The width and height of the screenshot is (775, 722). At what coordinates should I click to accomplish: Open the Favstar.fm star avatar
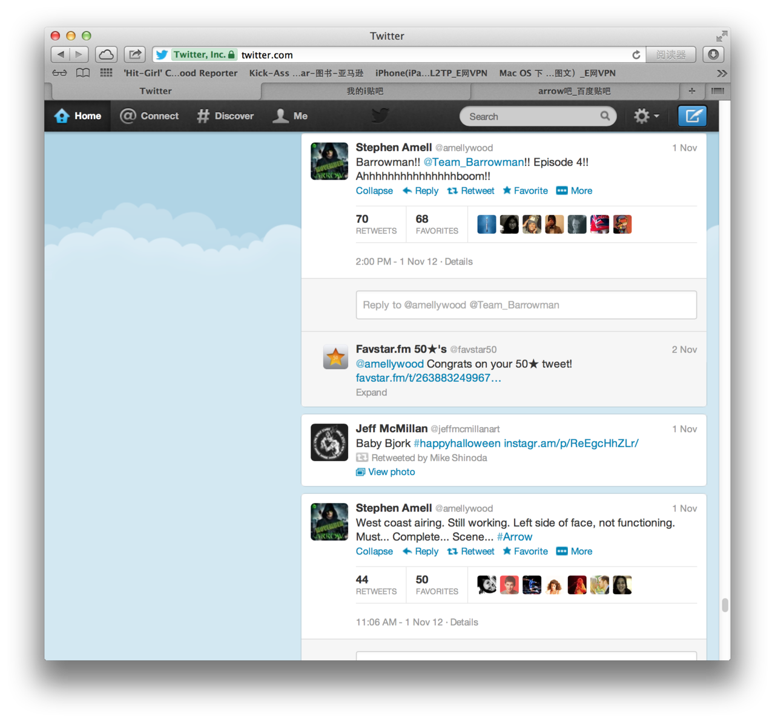click(x=335, y=357)
